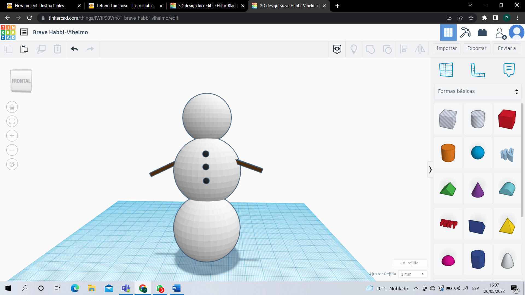Toggle orthographic perspective view cube icon
This screenshot has width=525, height=295.
tap(12, 164)
